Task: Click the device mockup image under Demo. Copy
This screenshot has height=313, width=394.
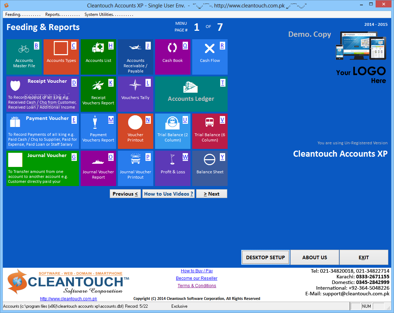Action: [361, 46]
